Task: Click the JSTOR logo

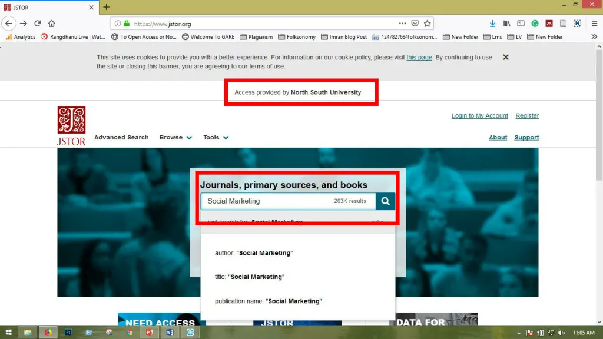Action: click(71, 126)
